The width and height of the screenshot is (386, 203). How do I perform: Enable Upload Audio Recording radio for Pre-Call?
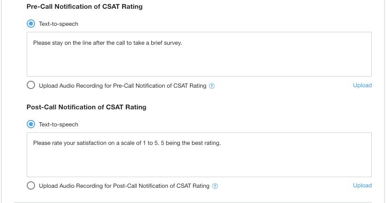31,85
